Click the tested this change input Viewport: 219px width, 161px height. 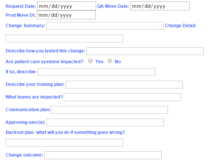(x=145, y=51)
